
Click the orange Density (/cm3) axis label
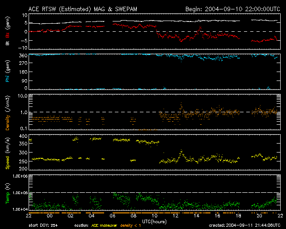click(7, 114)
